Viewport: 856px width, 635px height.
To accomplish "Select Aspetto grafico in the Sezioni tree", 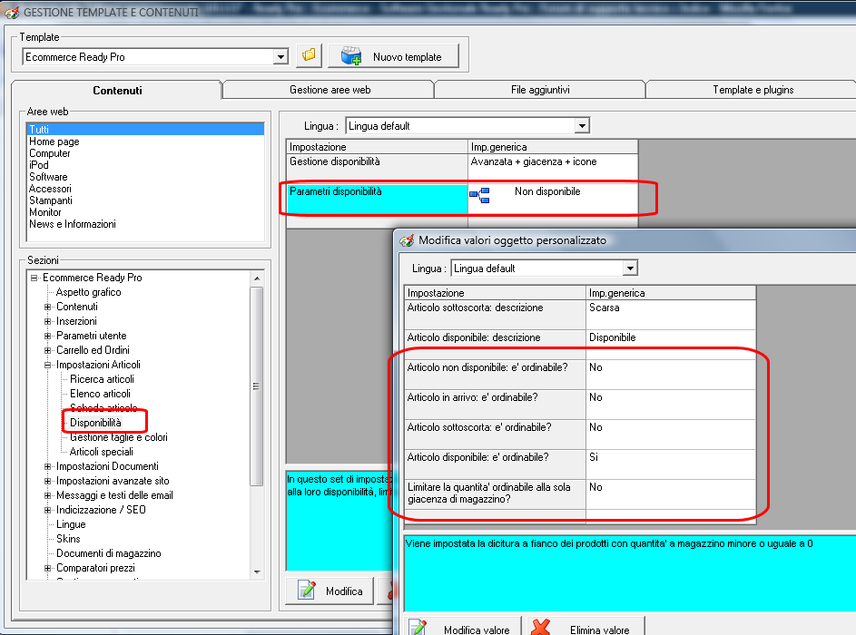I will [x=88, y=292].
